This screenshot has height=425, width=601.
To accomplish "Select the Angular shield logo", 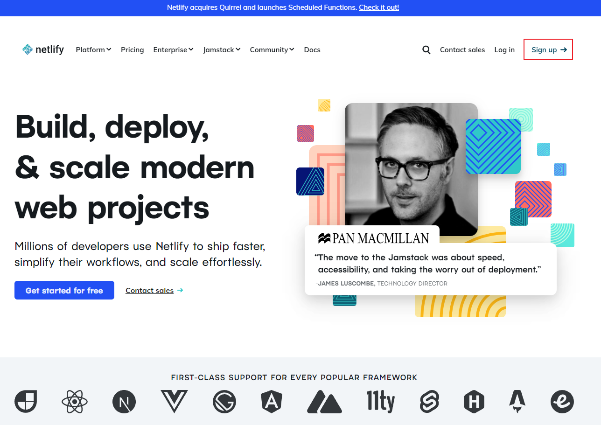I will tap(272, 401).
